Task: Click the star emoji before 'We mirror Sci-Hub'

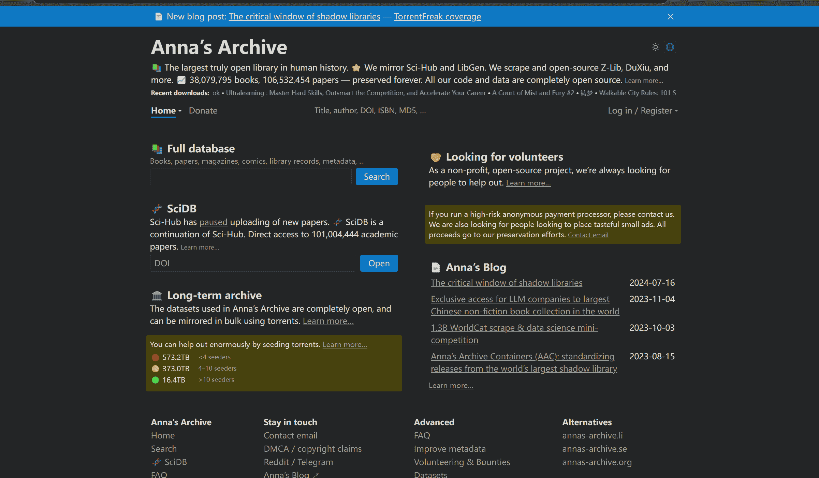Action: tap(356, 68)
